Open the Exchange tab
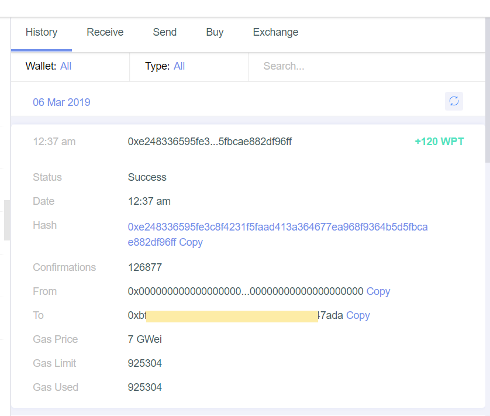490x416 pixels. pos(275,32)
